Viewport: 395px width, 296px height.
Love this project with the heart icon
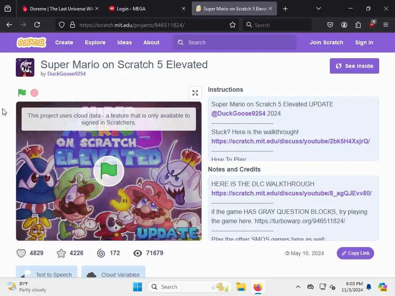click(x=21, y=253)
